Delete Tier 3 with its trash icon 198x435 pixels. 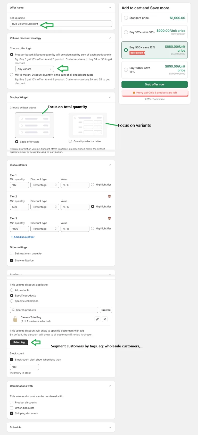(109, 218)
